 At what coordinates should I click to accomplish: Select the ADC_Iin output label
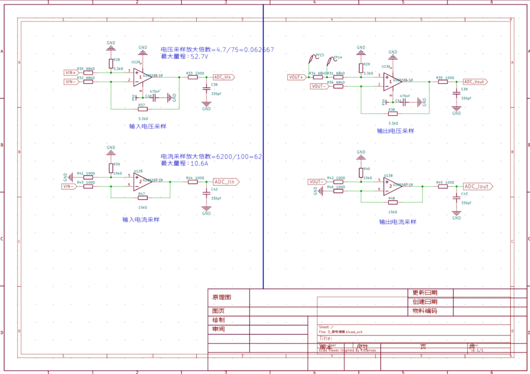click(226, 182)
